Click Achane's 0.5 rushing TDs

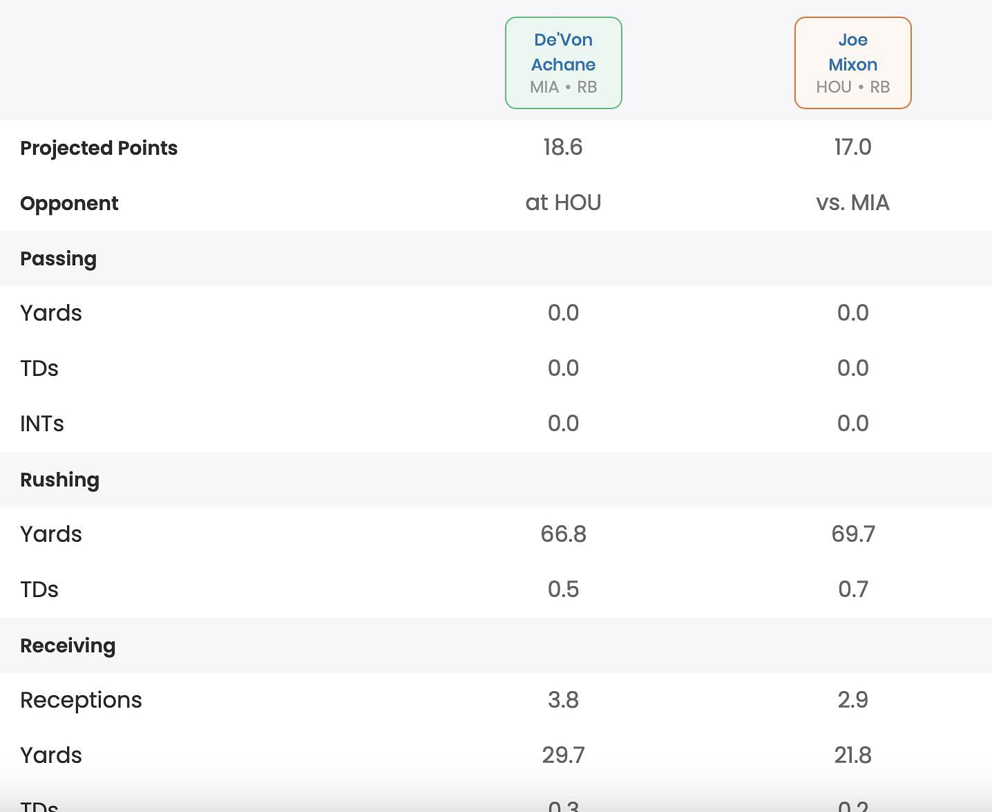pos(563,589)
